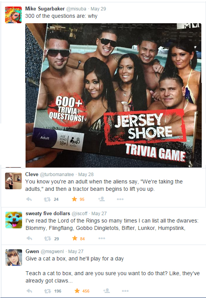Reply to the Lord of the Rings tweet

29,238
